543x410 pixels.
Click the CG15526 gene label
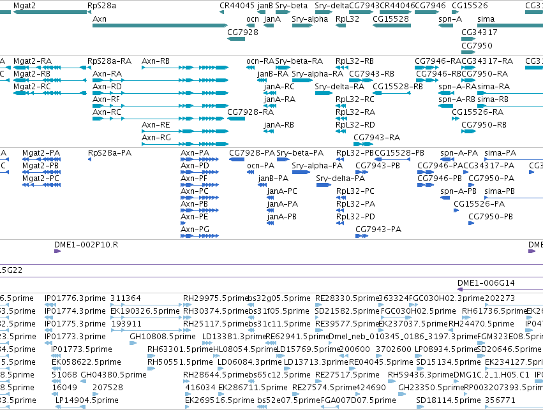click(470, 6)
